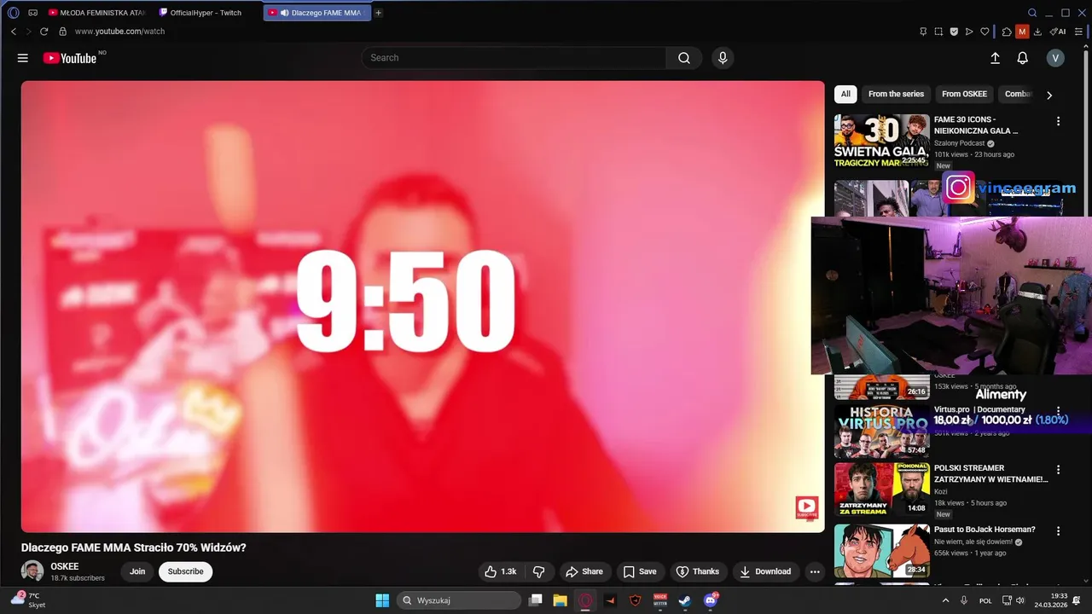Toggle the ad blocker shield icon in the address bar

pos(954,32)
